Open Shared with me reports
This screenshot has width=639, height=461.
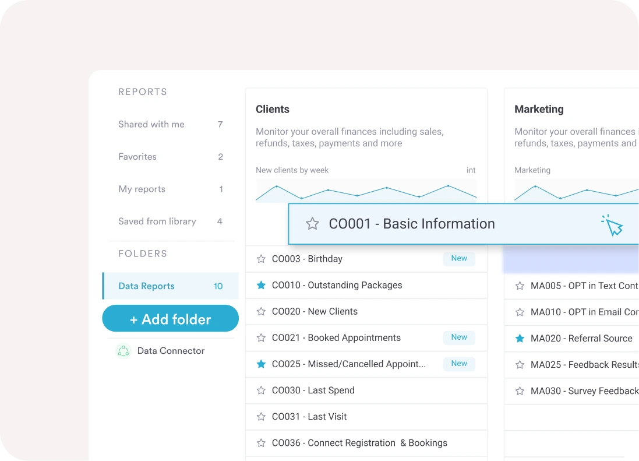pyautogui.click(x=151, y=124)
